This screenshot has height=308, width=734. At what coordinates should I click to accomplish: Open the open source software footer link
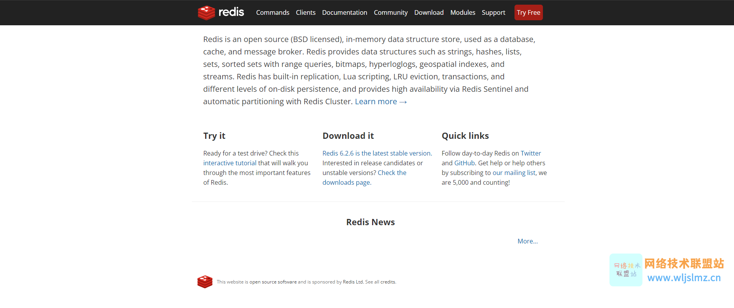[x=273, y=282]
